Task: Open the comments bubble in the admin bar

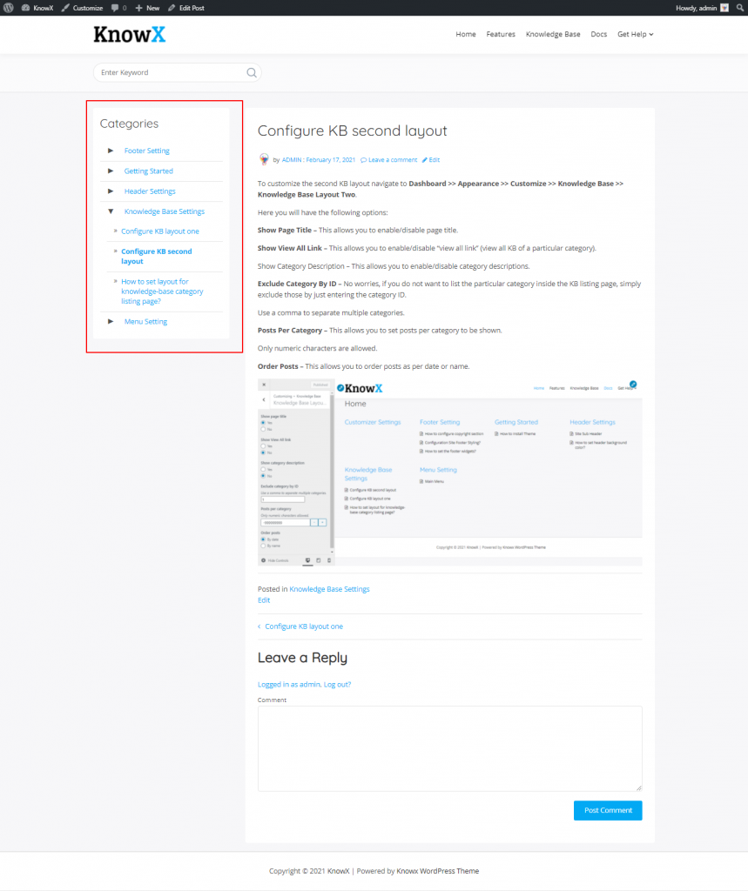Action: coord(116,7)
